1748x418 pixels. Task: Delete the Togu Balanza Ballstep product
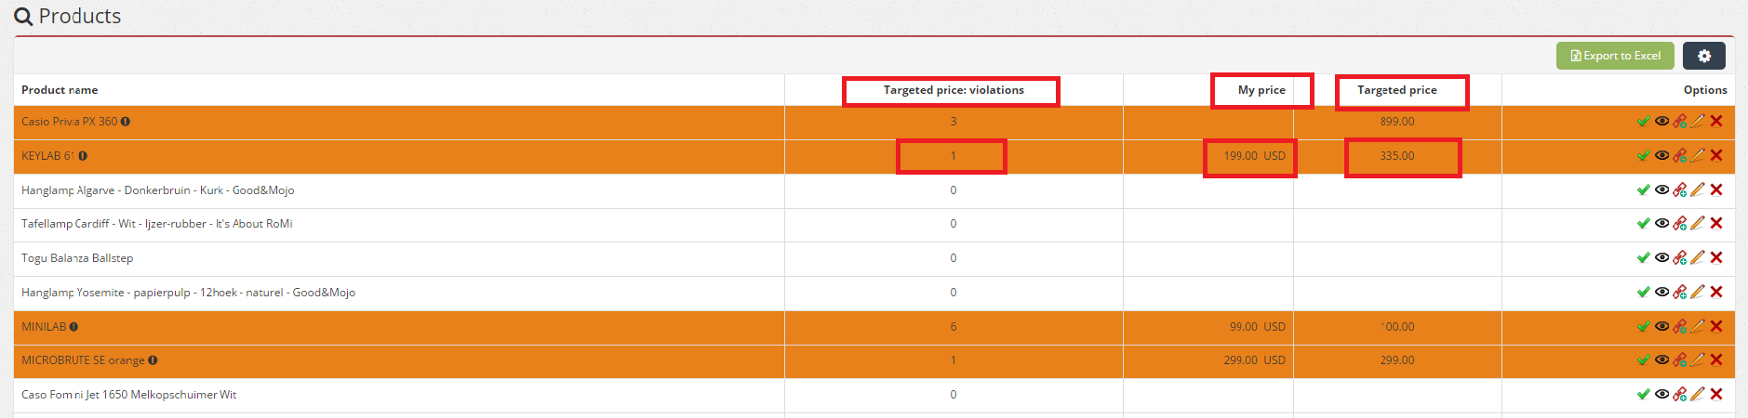pos(1716,257)
